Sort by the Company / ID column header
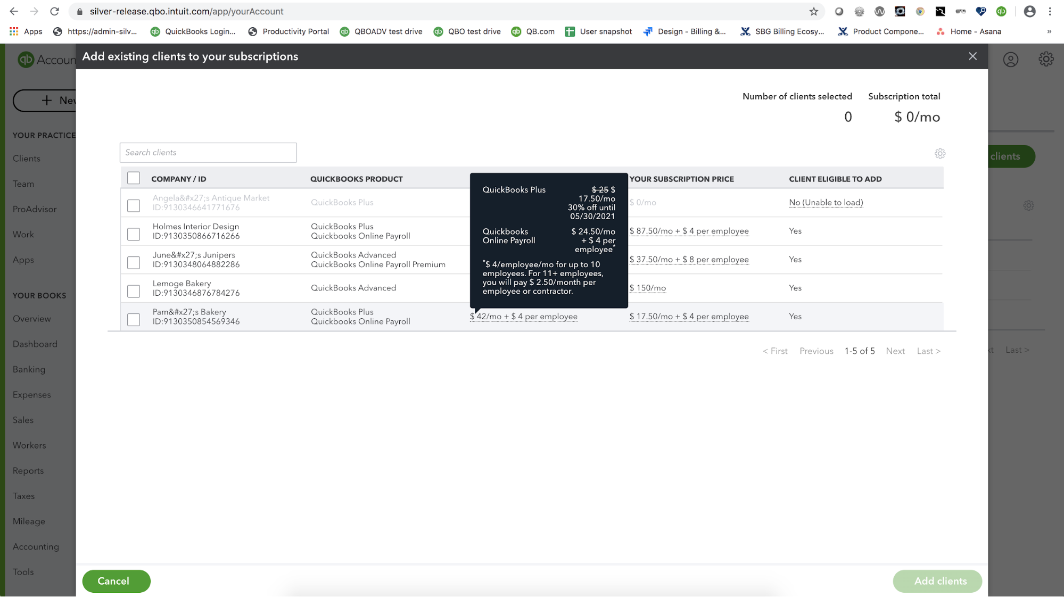Image resolution: width=1064 pixels, height=597 pixels. tap(178, 179)
